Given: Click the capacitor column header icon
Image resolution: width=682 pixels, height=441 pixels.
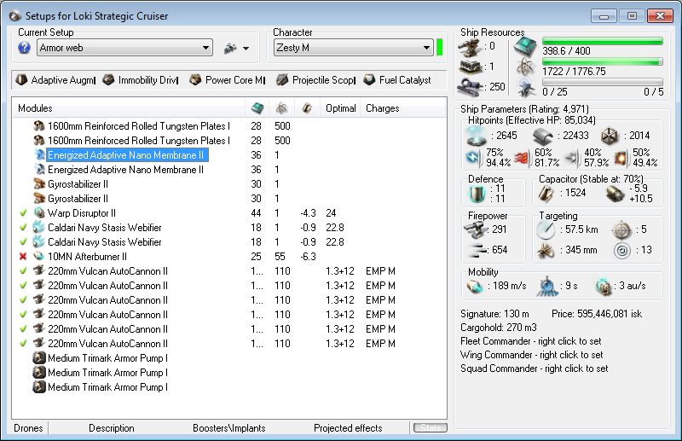Looking at the screenshot, I should (307, 108).
